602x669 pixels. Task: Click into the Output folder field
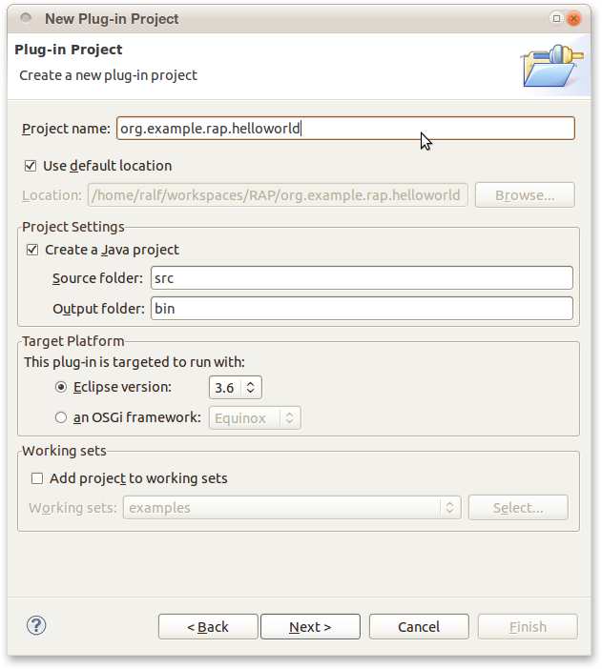362,309
